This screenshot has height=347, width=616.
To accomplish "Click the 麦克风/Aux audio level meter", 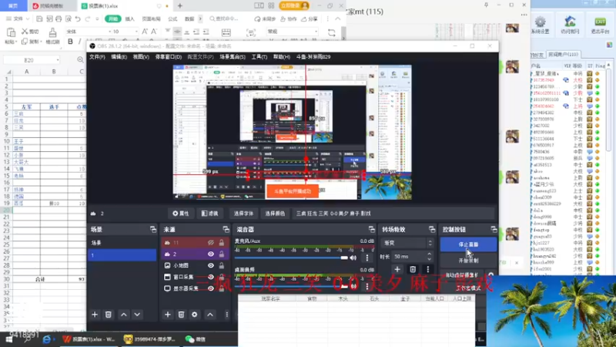I will click(x=304, y=247).
